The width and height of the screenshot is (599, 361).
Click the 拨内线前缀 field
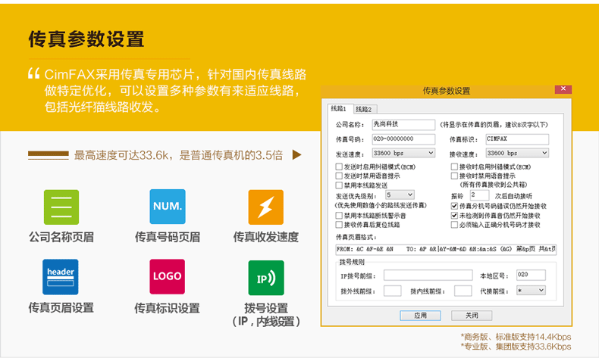tap(463, 291)
